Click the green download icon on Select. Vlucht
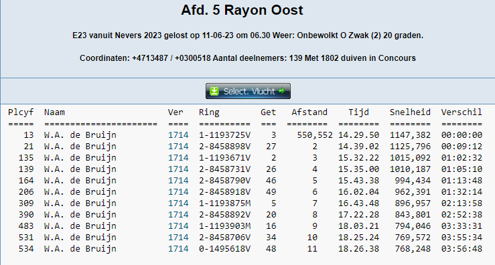The width and height of the screenshot is (495, 265). pos(214,91)
